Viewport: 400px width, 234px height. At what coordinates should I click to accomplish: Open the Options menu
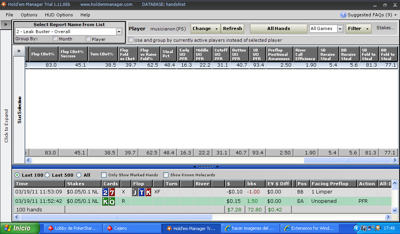tap(29, 15)
